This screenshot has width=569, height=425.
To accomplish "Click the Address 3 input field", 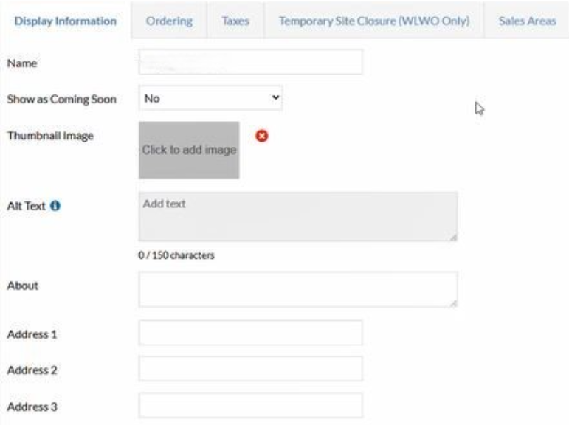I will [x=250, y=405].
